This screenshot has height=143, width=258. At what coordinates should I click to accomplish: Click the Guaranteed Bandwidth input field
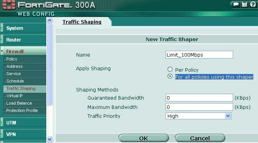coord(199,98)
